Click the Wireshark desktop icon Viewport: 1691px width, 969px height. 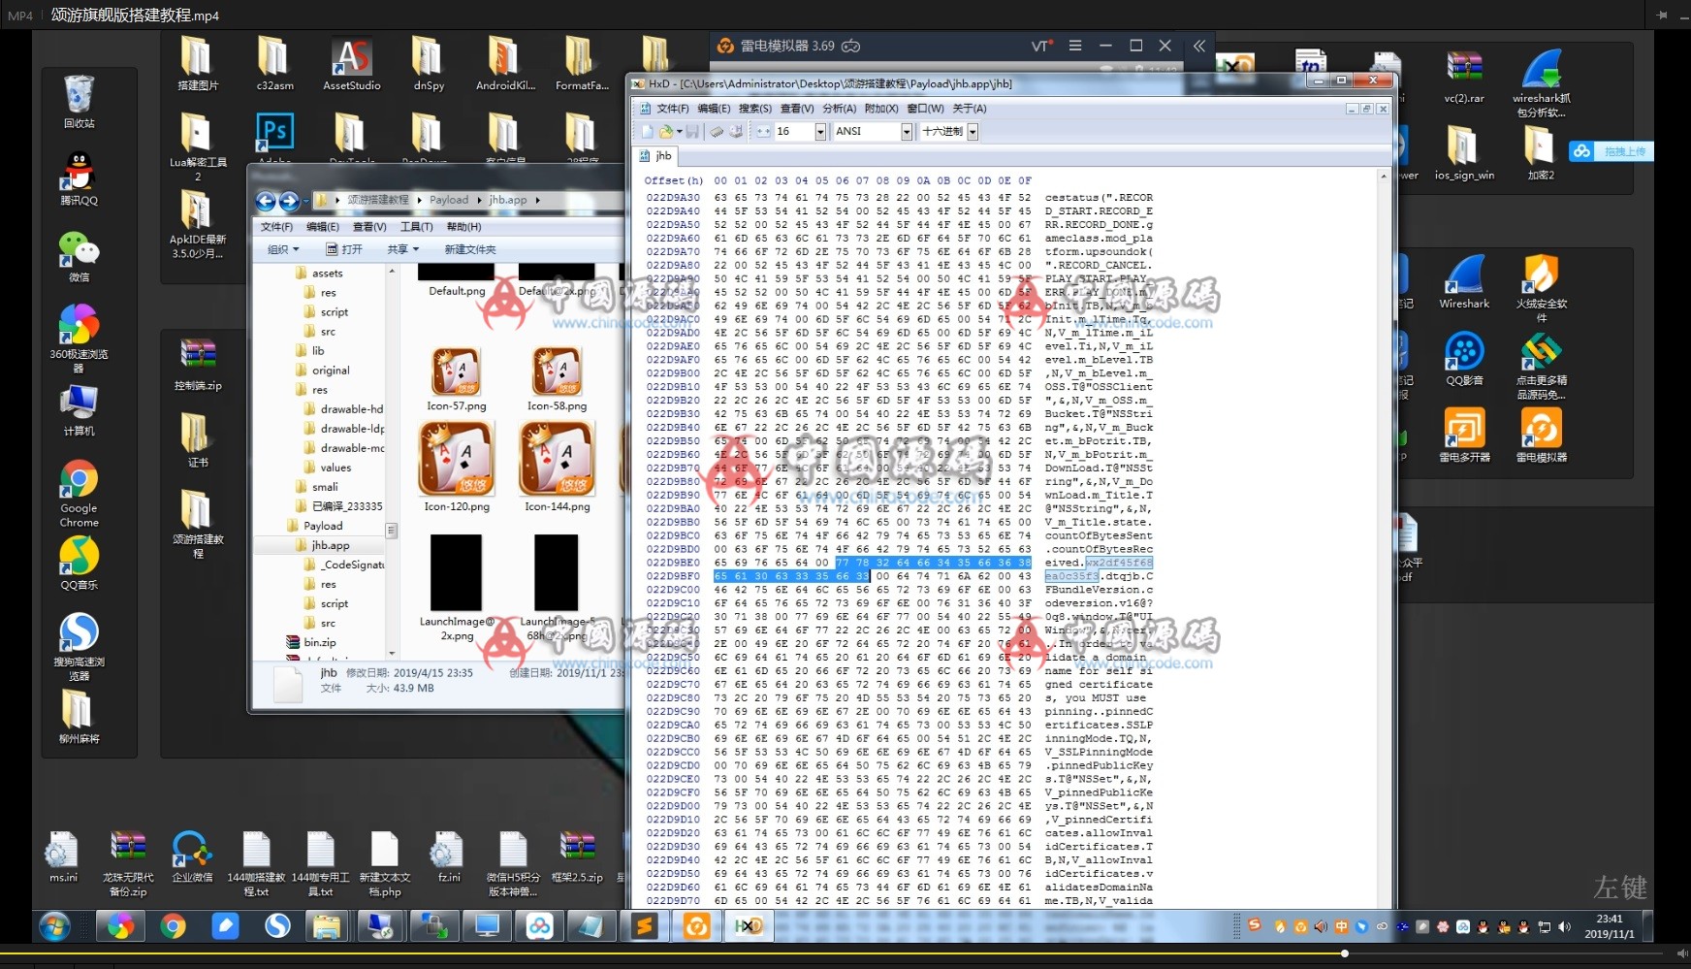point(1464,282)
